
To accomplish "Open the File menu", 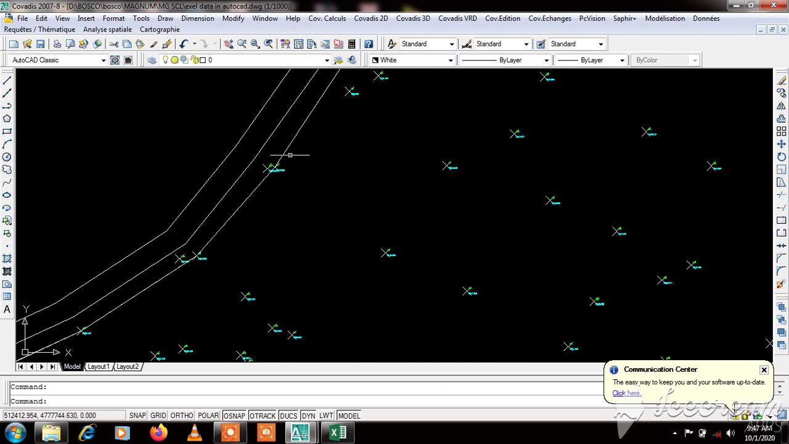I will tap(22, 18).
